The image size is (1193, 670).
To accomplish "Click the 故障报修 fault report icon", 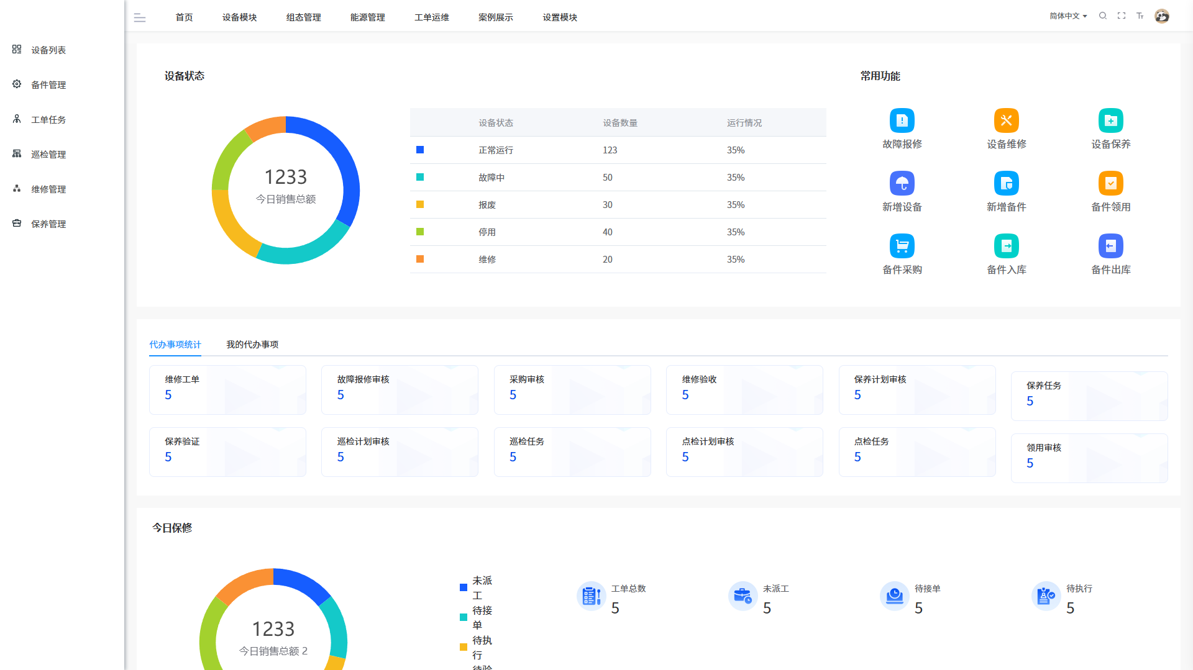I will (902, 120).
